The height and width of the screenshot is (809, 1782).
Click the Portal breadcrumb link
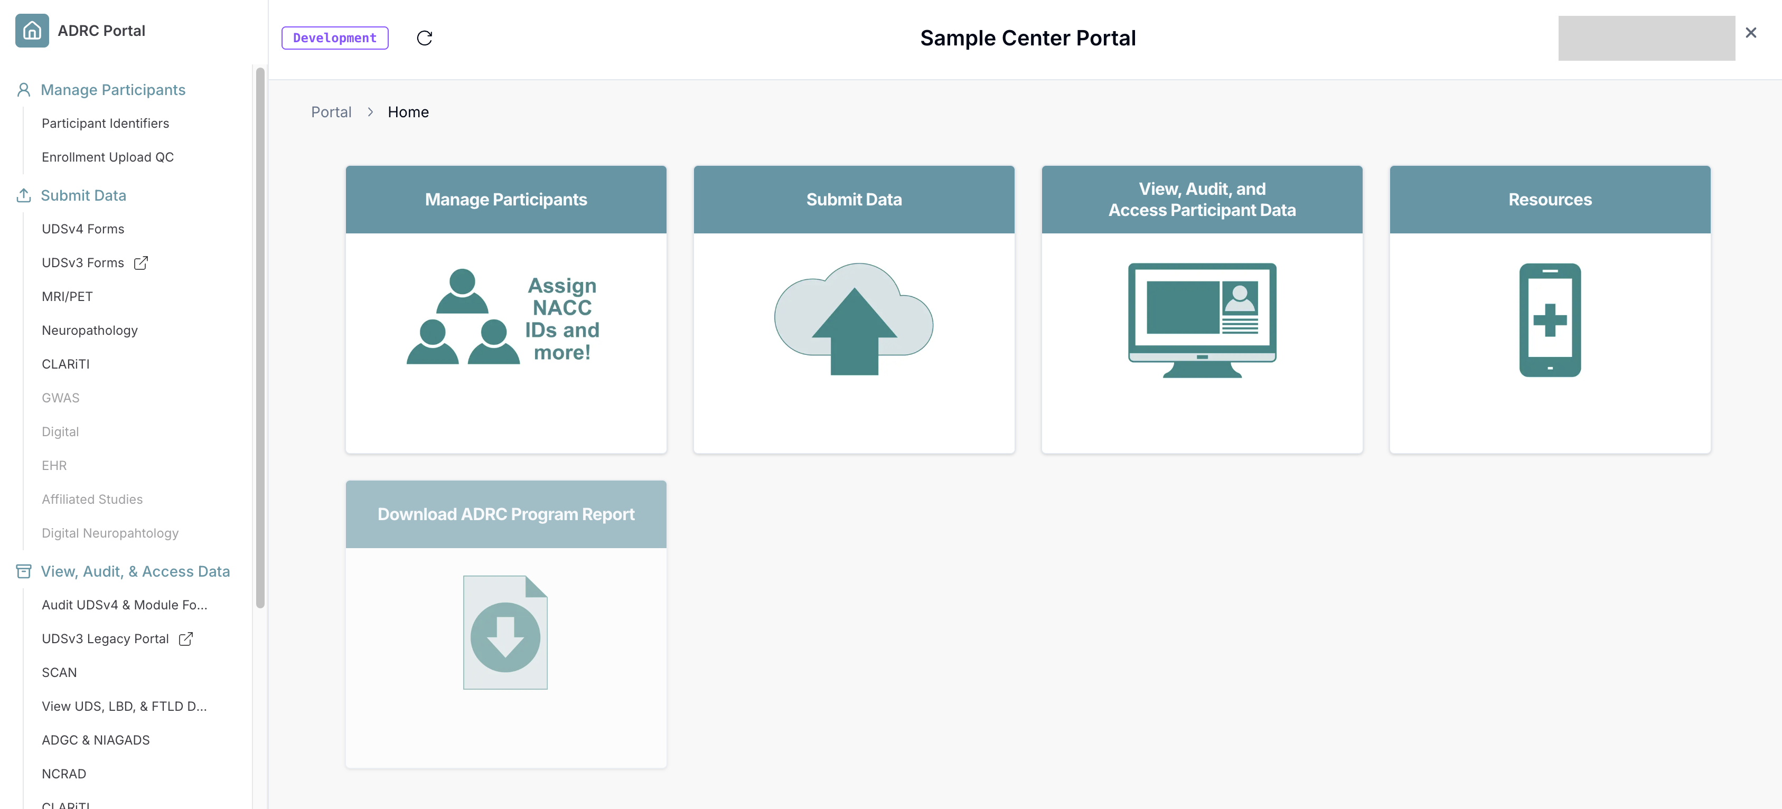coord(331,111)
